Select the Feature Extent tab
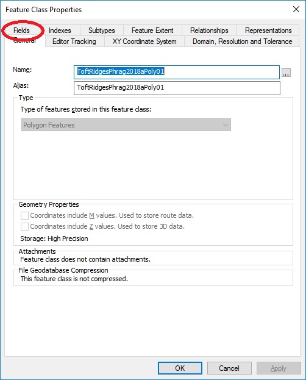Screen dimensions: 306x380 (x=152, y=30)
